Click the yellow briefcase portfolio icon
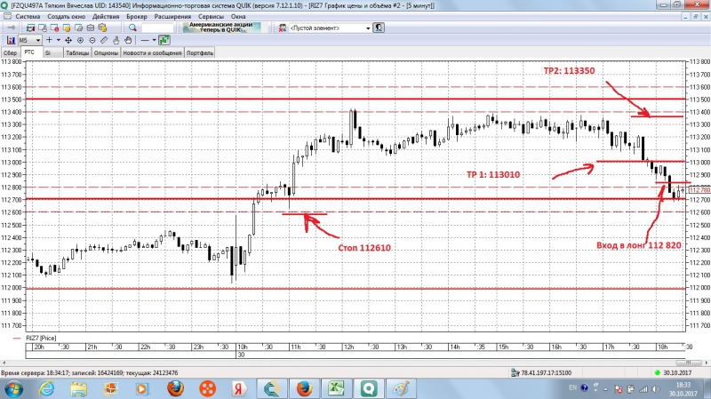This screenshot has width=711, height=399. [x=102, y=28]
